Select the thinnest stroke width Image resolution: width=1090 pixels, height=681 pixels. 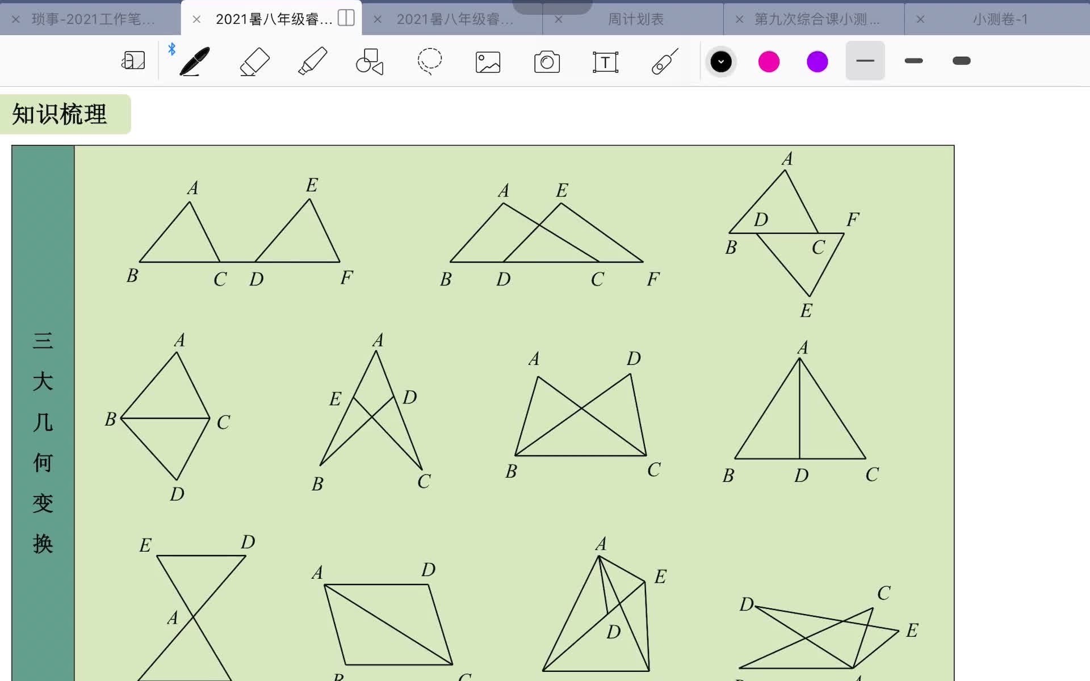865,61
